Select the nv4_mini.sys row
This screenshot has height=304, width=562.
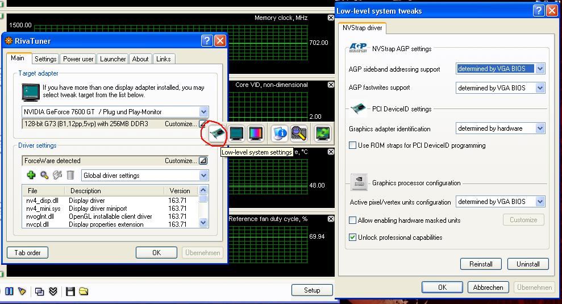click(x=110, y=209)
